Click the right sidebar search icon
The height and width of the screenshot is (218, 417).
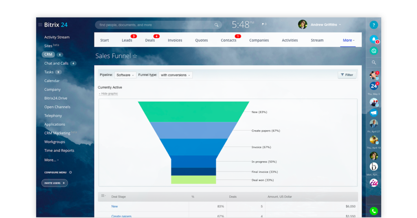[374, 62]
